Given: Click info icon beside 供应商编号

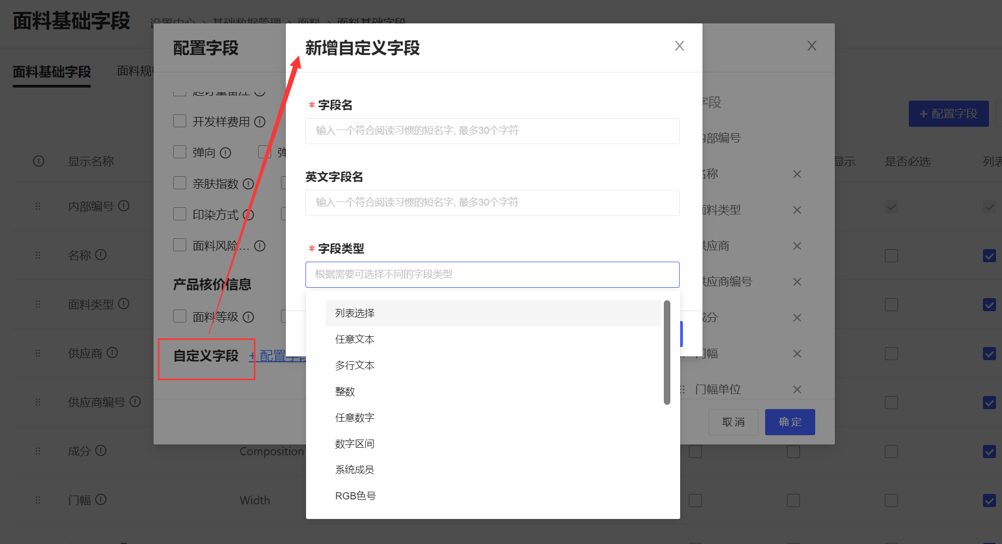Looking at the screenshot, I should coord(135,401).
